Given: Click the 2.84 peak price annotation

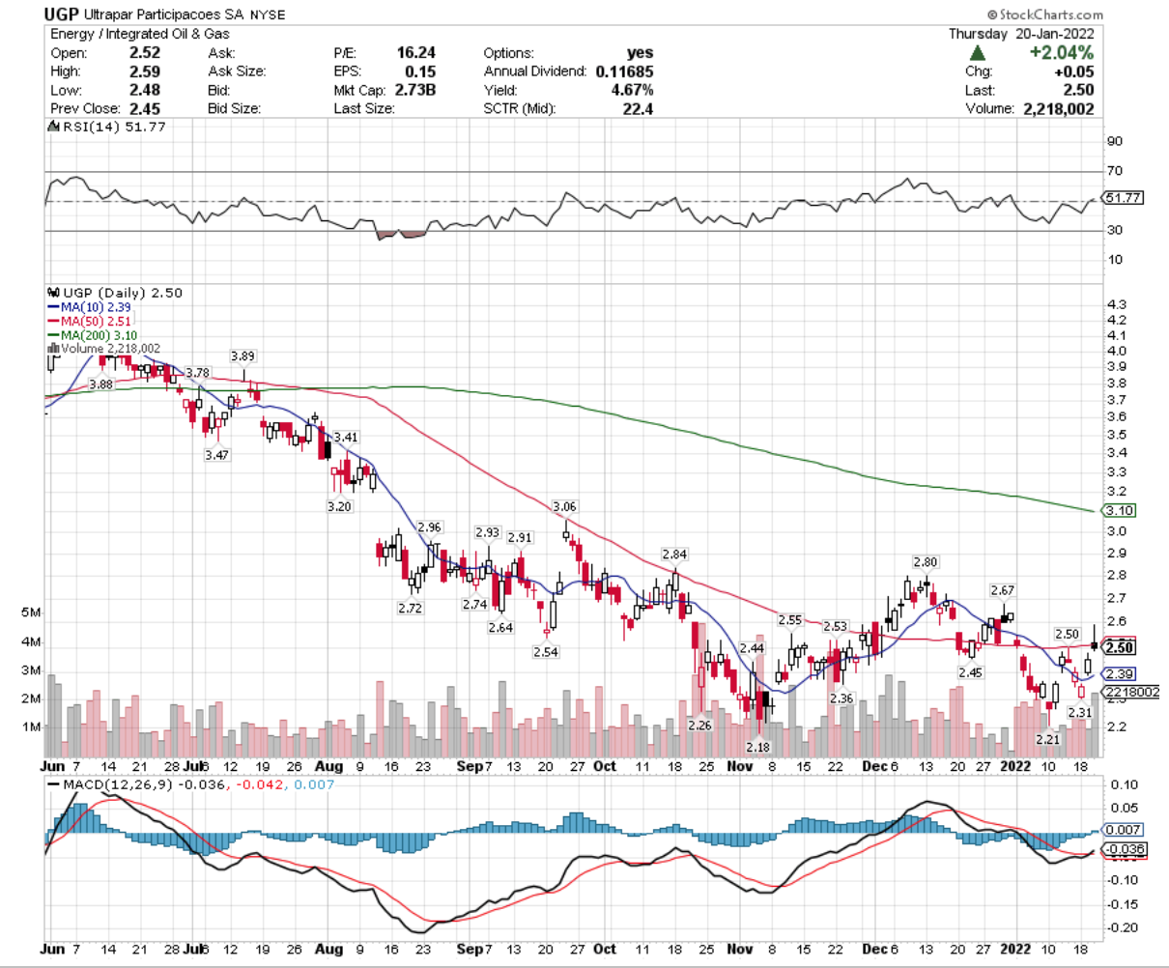Looking at the screenshot, I should tap(674, 554).
